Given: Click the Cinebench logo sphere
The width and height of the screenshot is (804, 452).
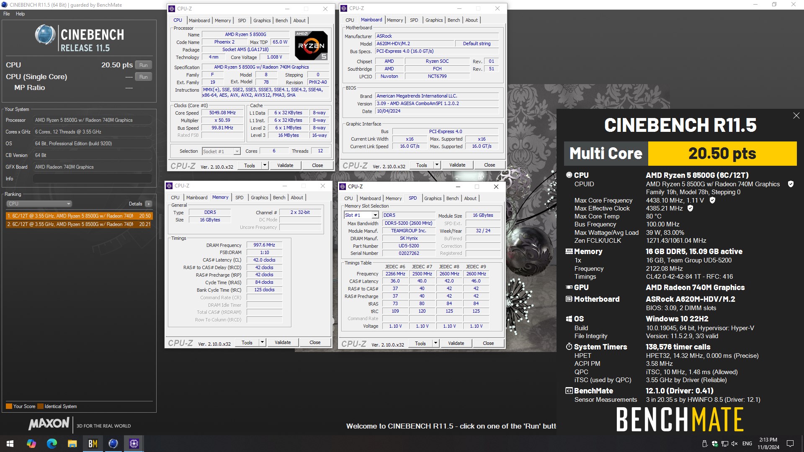Looking at the screenshot, I should pos(45,35).
